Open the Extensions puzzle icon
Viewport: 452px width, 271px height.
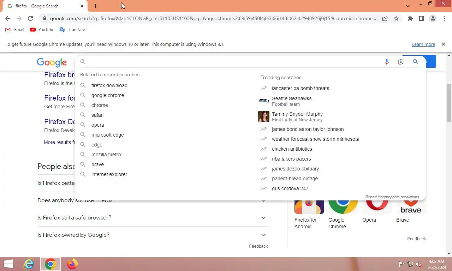click(x=410, y=18)
